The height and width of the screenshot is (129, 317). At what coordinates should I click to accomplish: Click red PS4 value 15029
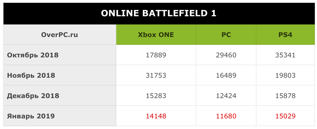(285, 116)
